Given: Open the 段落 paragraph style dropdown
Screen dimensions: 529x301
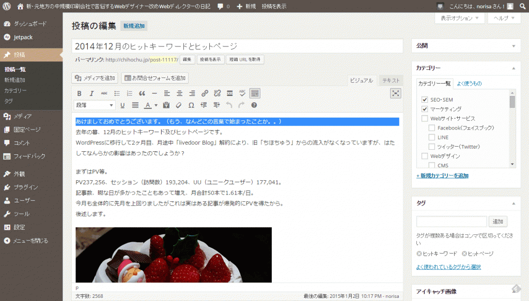Looking at the screenshot, I should (94, 105).
